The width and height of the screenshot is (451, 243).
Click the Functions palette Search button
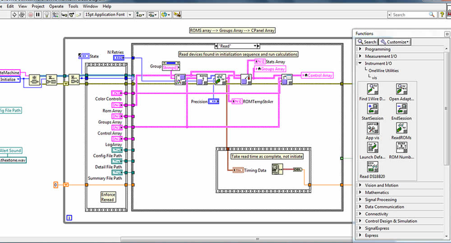367,42
